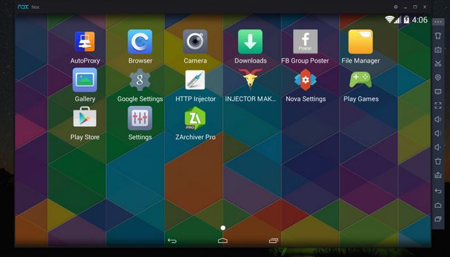Open the Camera app
The image size is (450, 257).
coord(195,42)
